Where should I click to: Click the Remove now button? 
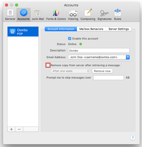102,71
